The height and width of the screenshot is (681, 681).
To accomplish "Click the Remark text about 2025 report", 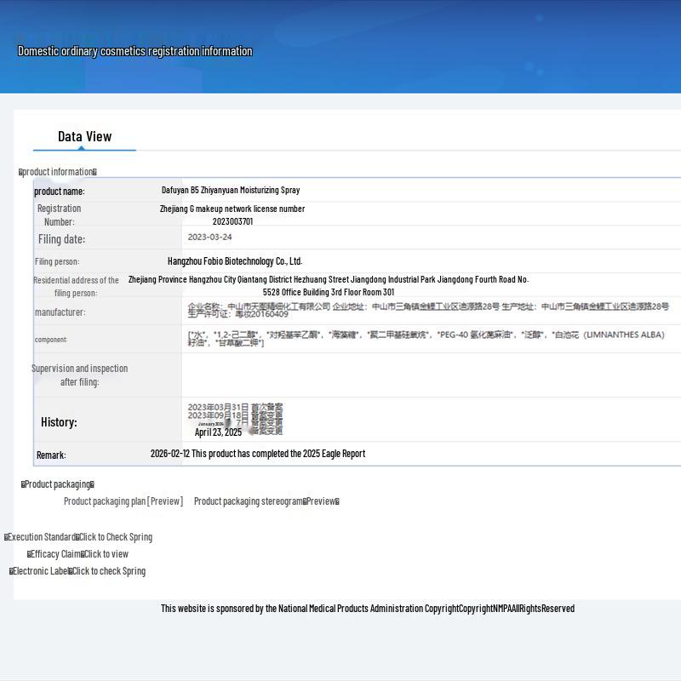I will (258, 454).
